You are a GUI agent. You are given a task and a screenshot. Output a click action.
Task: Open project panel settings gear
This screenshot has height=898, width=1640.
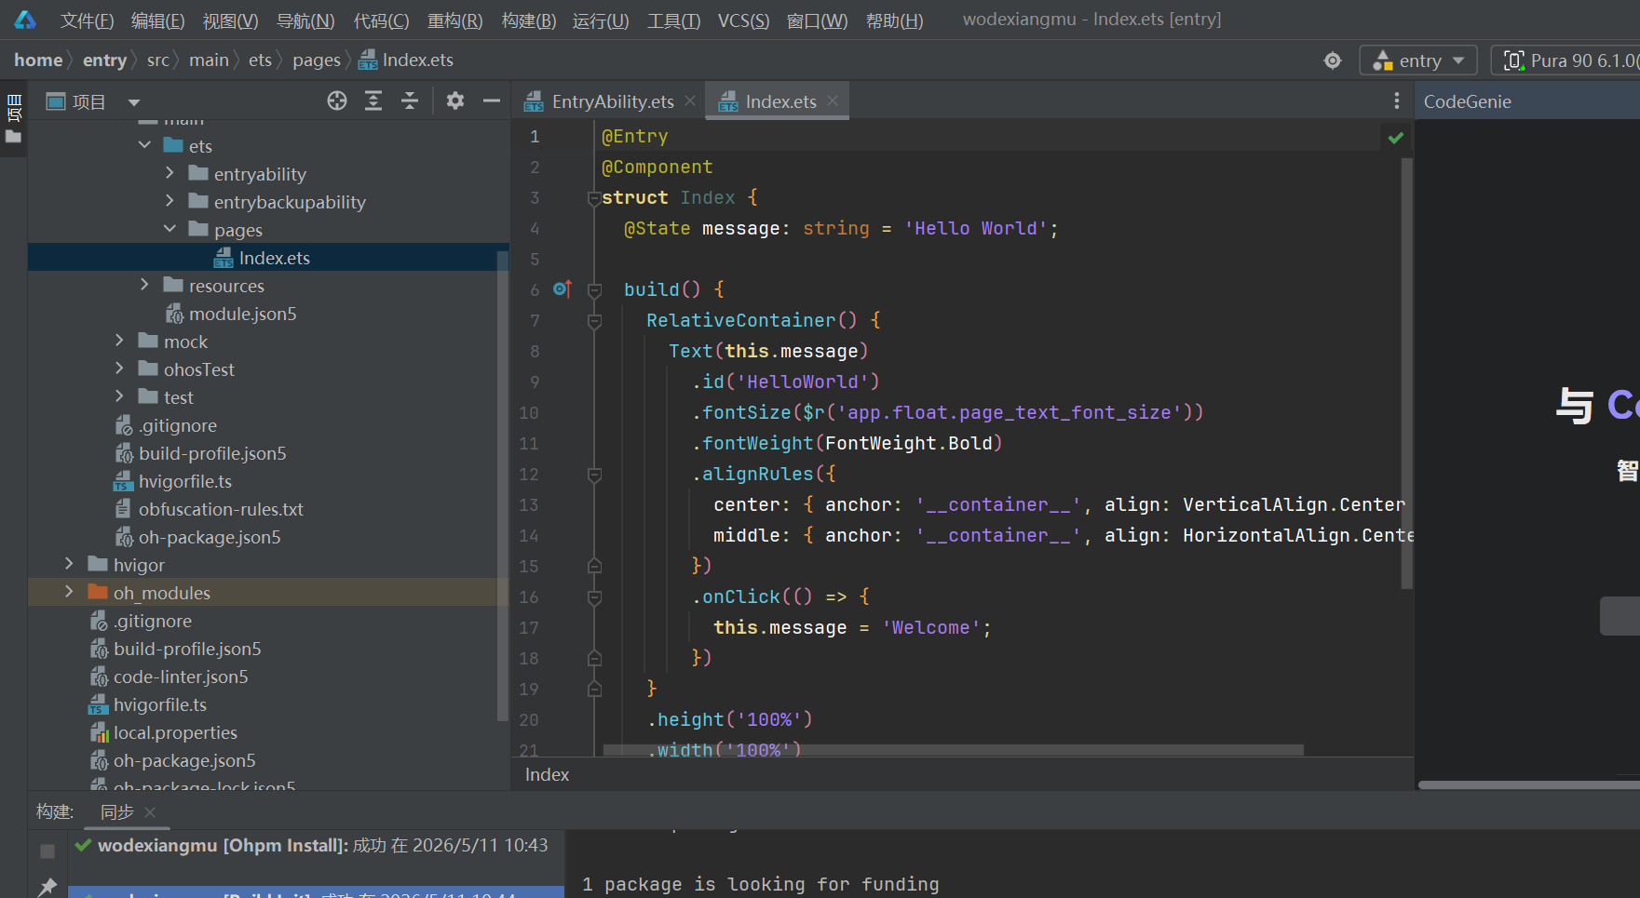(x=455, y=101)
